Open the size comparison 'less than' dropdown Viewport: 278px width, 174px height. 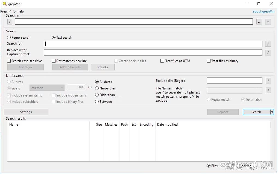[47, 88]
